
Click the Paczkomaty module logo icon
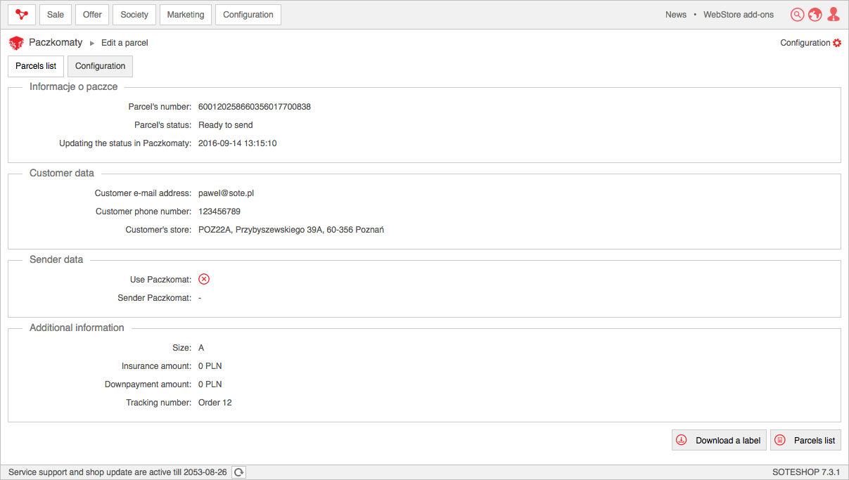[x=16, y=43]
